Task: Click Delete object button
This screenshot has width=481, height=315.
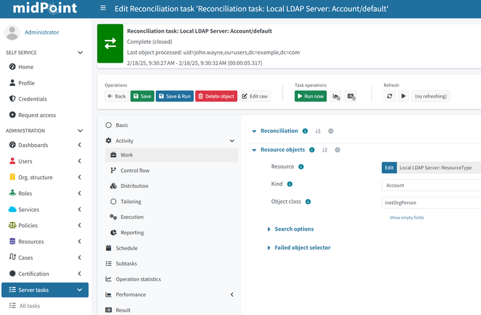Action: click(216, 96)
